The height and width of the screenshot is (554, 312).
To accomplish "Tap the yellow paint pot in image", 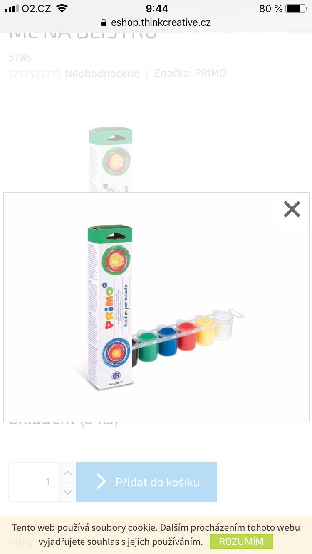I will 205,331.
